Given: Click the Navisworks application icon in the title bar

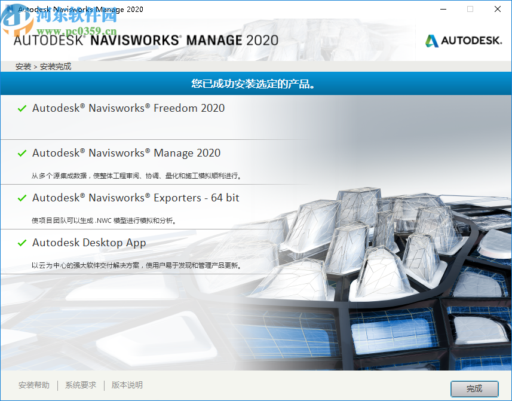Looking at the screenshot, I should [x=9, y=9].
